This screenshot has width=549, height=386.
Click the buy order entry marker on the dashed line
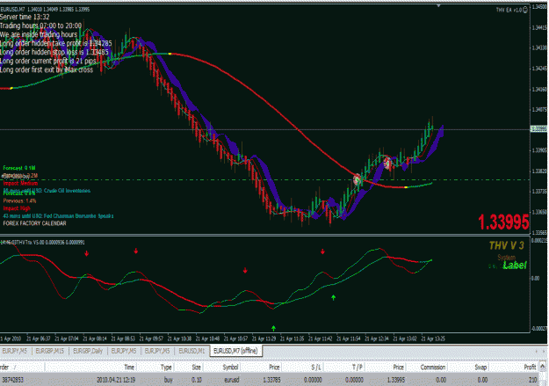357,180
